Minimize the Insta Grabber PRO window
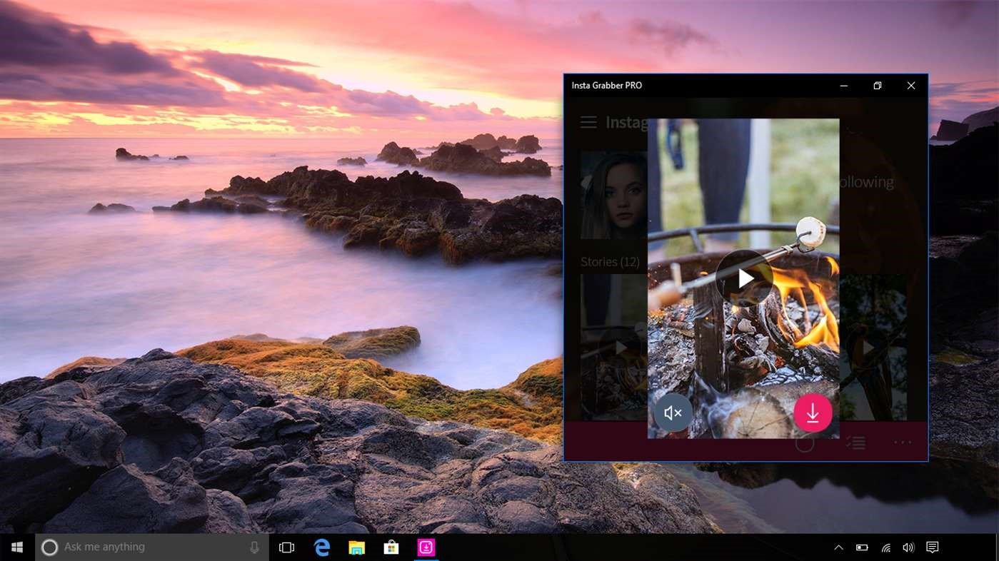Image resolution: width=999 pixels, height=561 pixels. [844, 86]
